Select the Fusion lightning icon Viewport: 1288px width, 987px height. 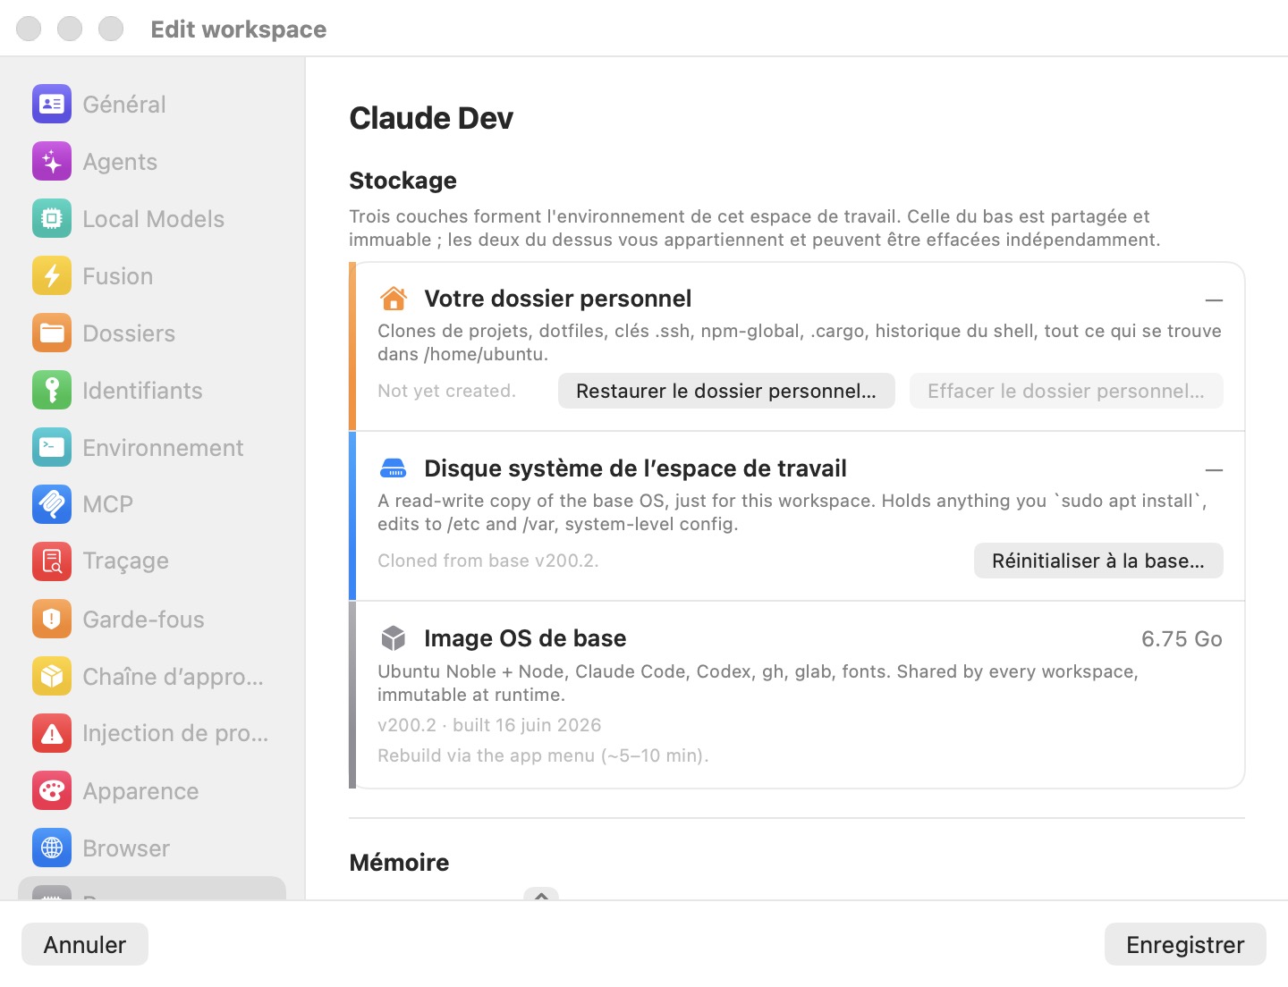pos(52,276)
